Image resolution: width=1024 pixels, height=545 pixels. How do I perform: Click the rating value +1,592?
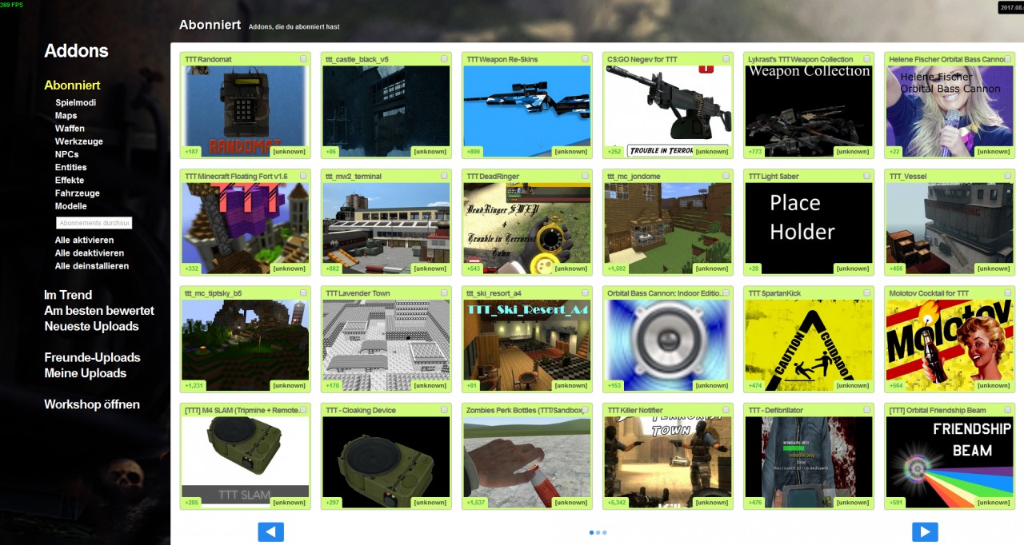[618, 269]
